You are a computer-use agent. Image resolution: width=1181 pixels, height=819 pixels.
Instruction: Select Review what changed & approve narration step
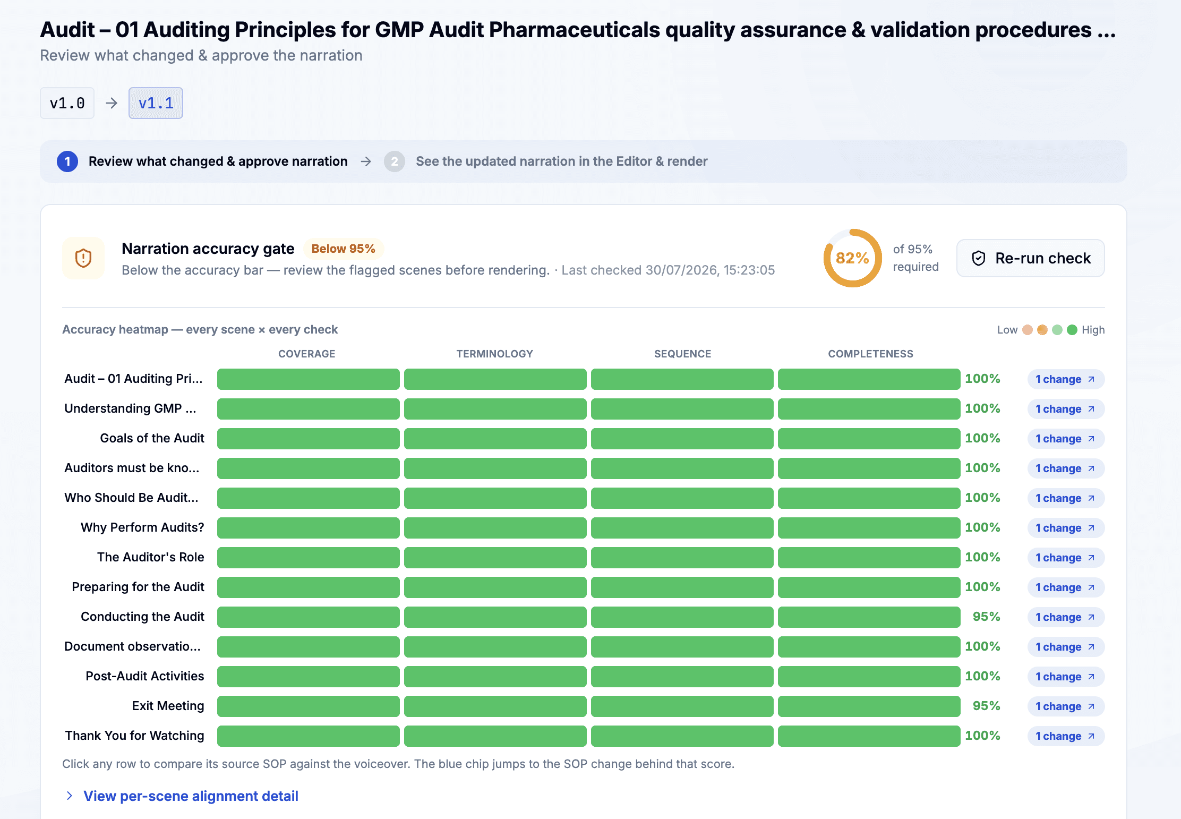(x=218, y=161)
